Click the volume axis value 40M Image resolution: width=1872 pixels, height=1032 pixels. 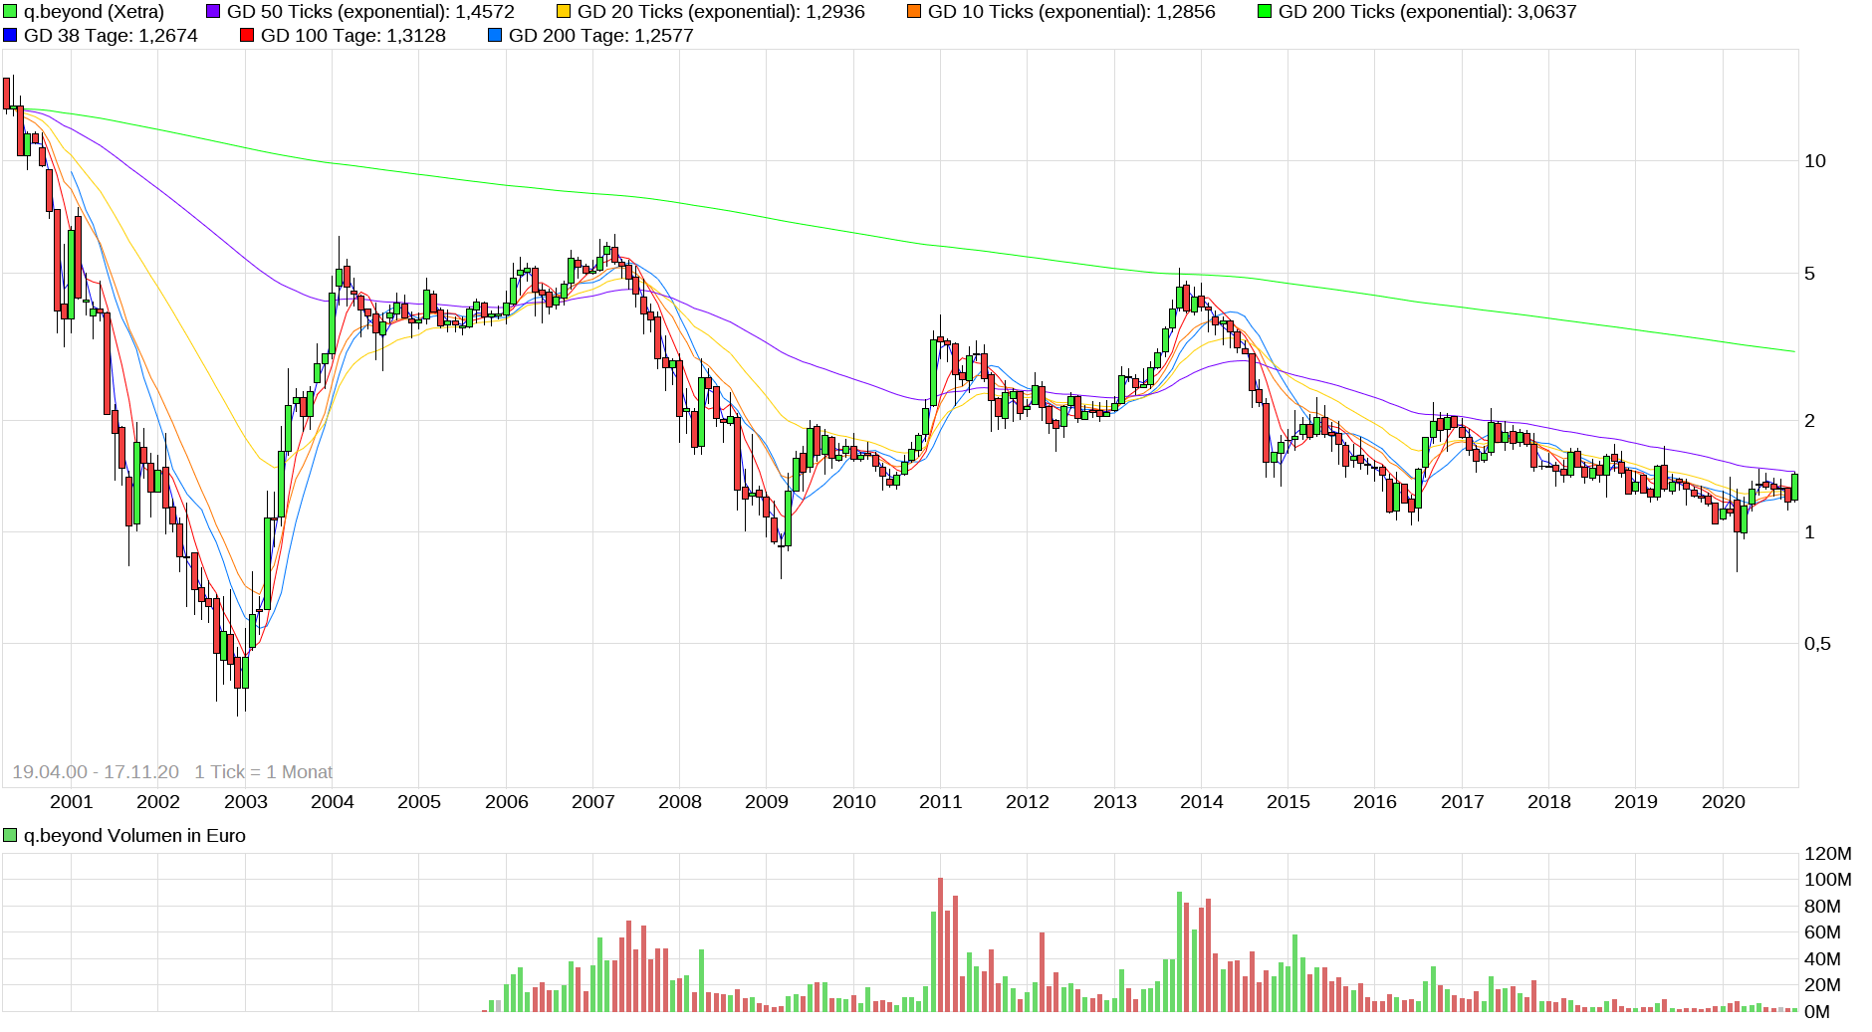pos(1823,959)
